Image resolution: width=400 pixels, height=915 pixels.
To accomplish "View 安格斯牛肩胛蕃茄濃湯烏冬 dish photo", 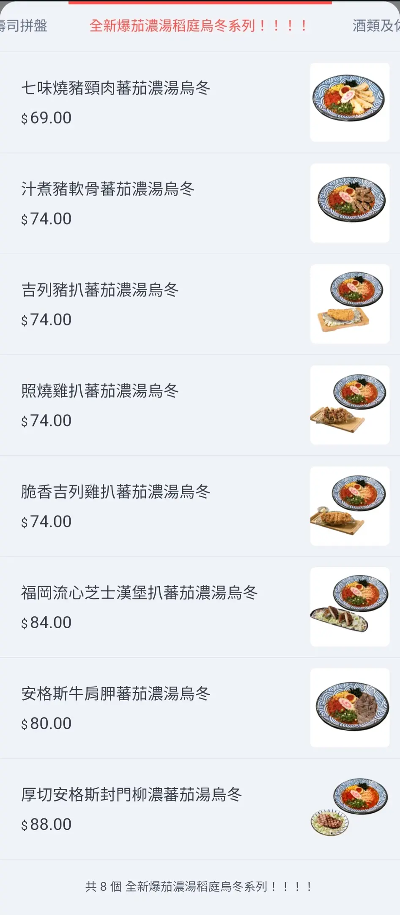I will coord(350,707).
